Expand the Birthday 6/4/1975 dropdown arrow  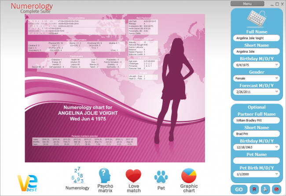(x=276, y=65)
